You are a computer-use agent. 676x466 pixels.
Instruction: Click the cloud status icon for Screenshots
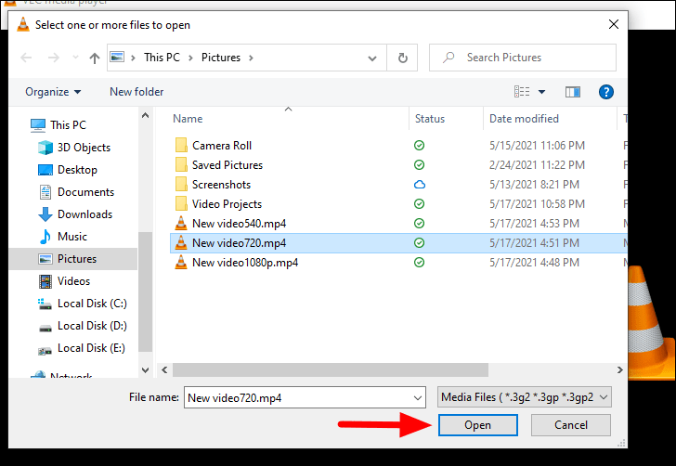pos(420,185)
